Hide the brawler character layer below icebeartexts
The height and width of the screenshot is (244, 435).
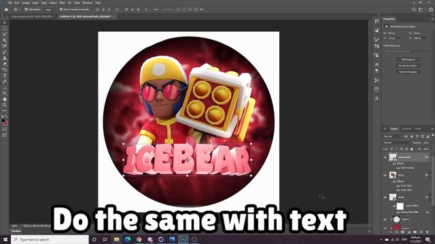coord(385,175)
